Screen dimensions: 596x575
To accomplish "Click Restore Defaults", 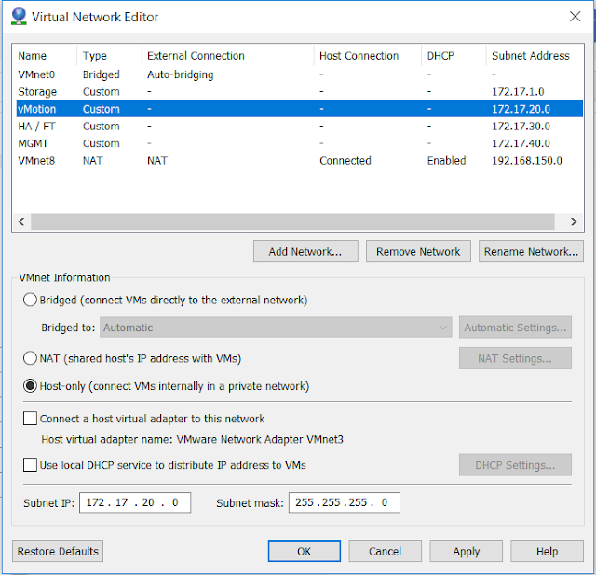I will click(58, 551).
